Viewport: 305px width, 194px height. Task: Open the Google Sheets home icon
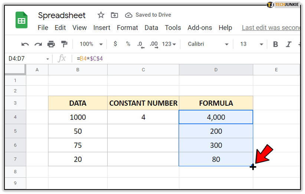[22, 20]
